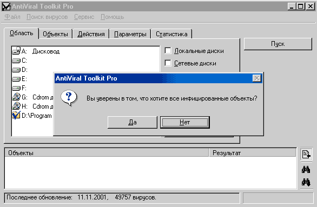Click the D:\Program path text
Viewport: 317px width, 207px height.
coord(37,116)
